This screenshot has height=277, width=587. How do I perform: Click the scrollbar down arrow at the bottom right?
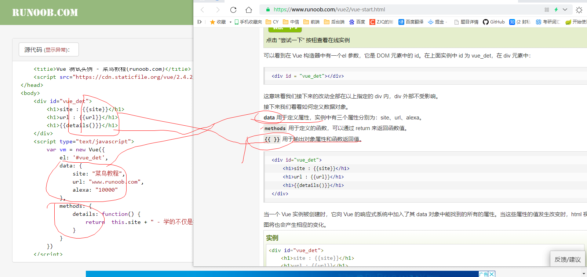point(584,274)
